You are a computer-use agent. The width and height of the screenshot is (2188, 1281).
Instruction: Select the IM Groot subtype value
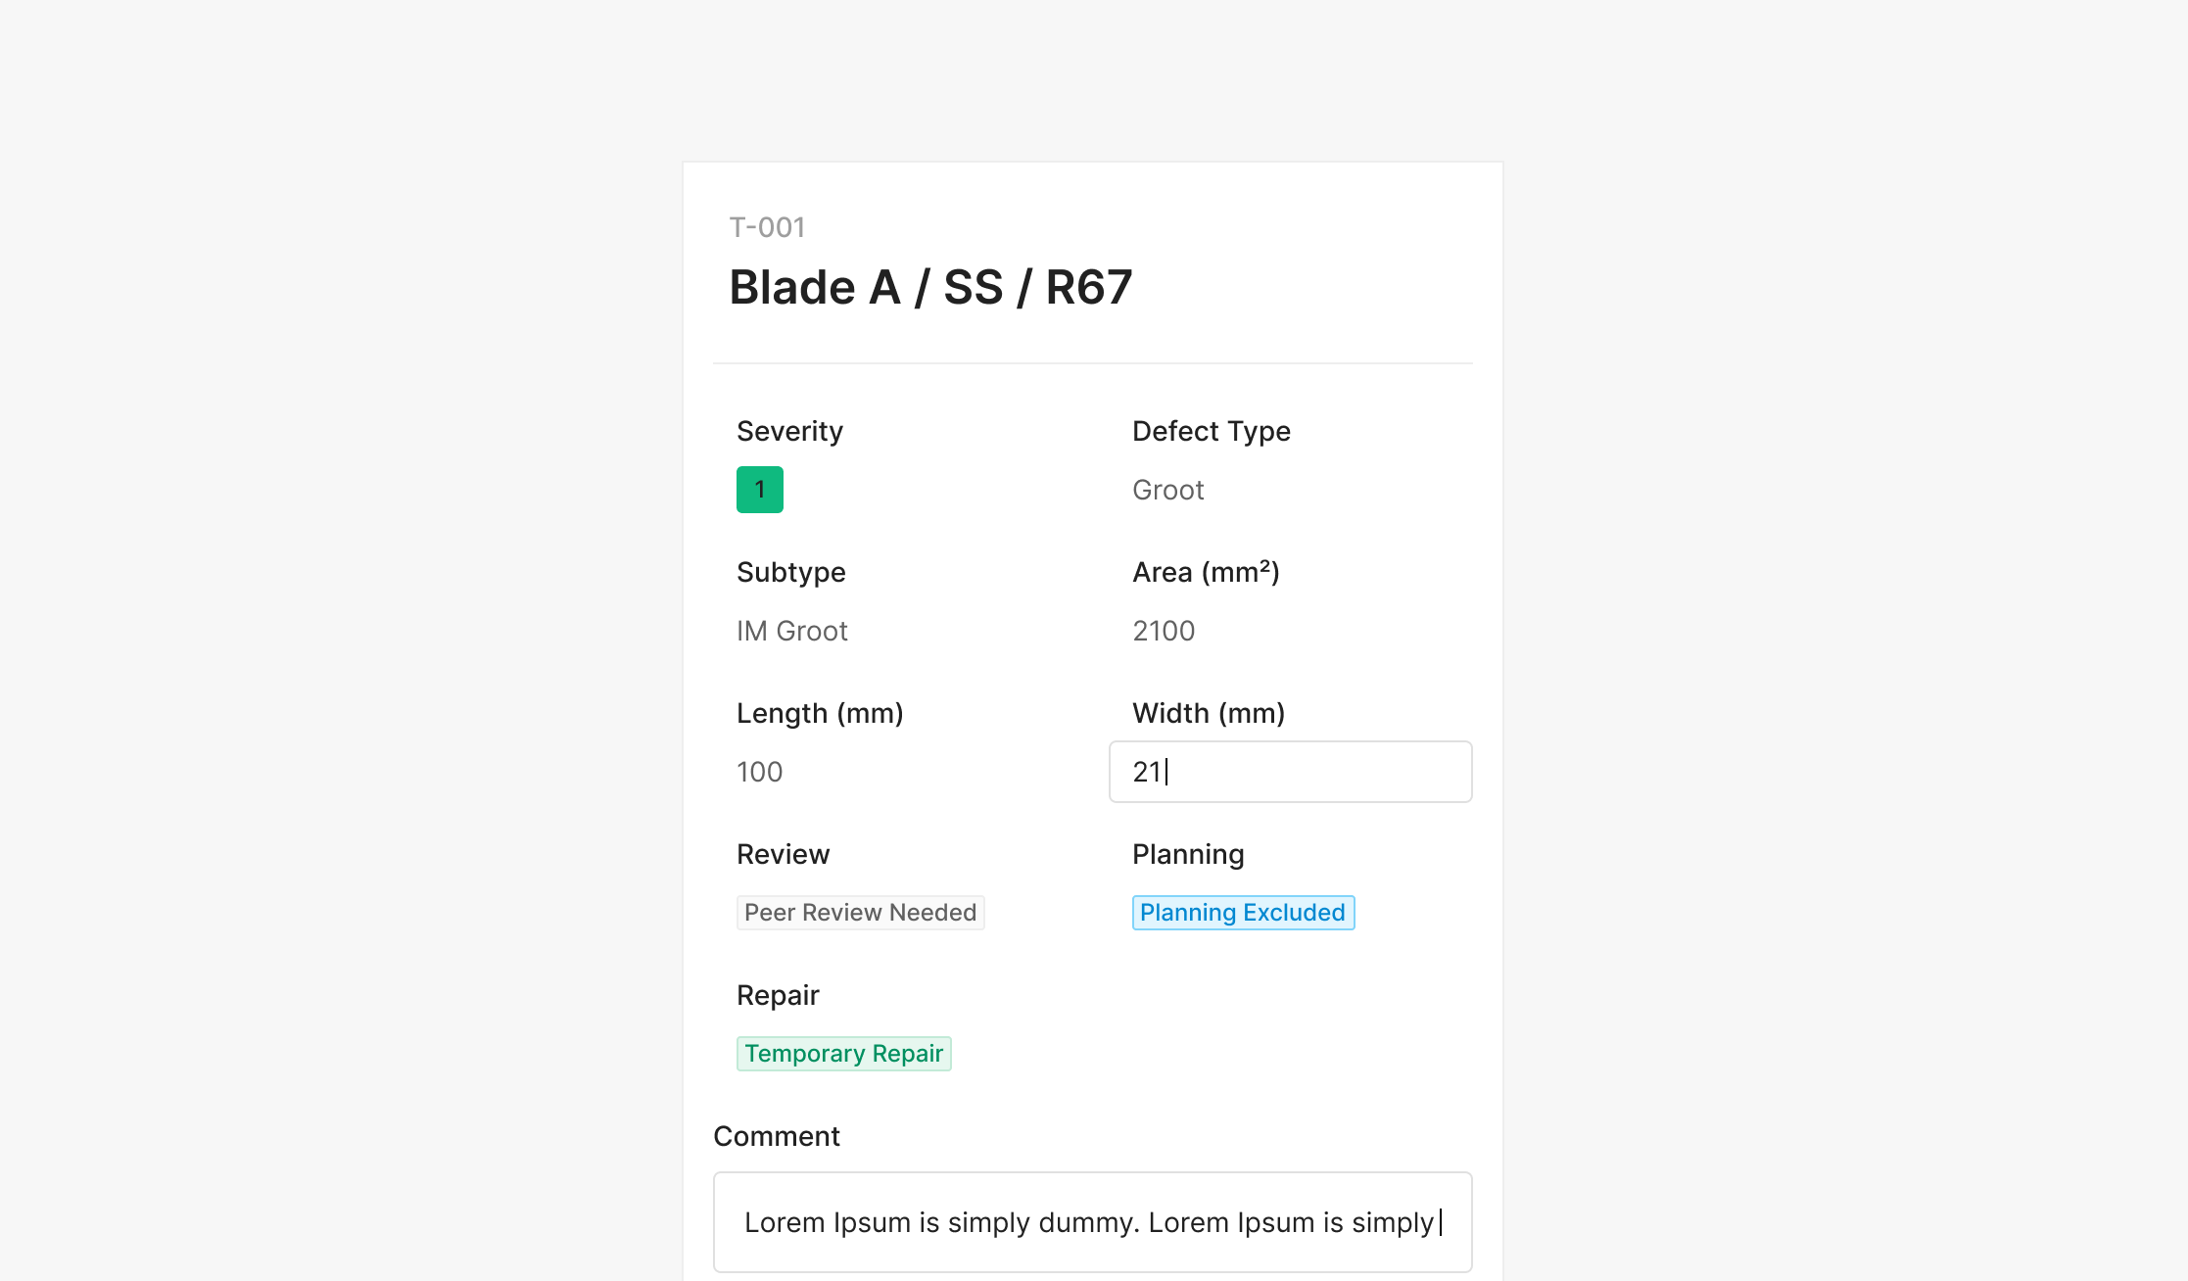(791, 631)
